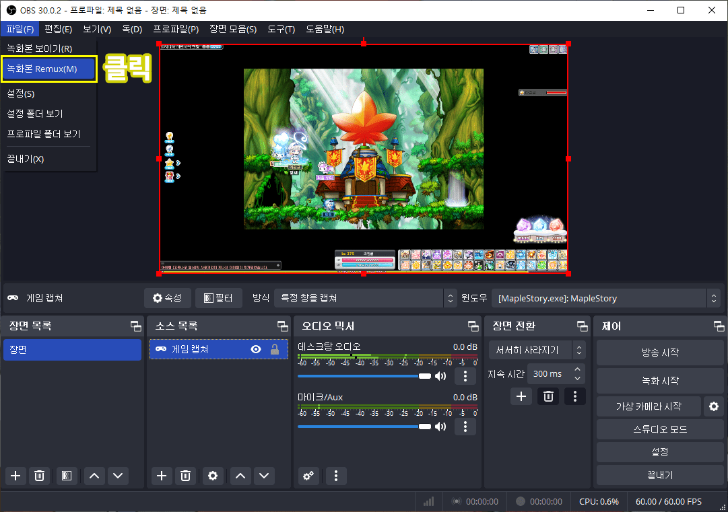This screenshot has width=728, height=512.
Task: Click 끝내기 button in controls dock
Action: [660, 476]
